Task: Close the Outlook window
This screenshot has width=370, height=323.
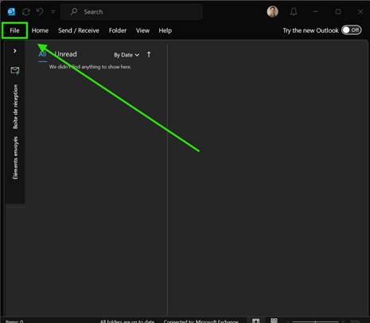Action: tap(360, 12)
